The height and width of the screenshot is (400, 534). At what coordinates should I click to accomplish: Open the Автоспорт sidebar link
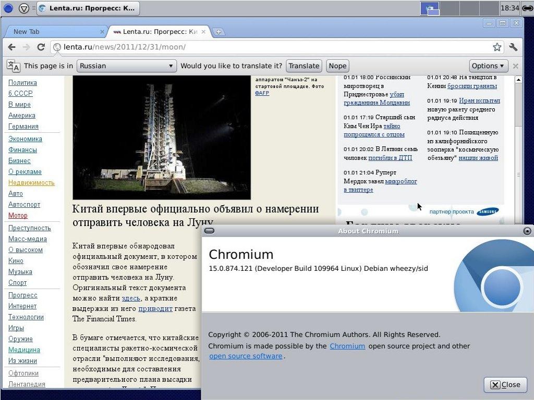[x=24, y=204]
